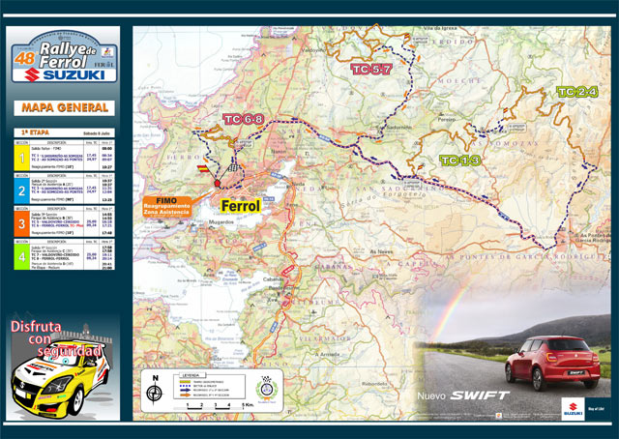Image resolution: width=619 pixels, height=439 pixels.
Task: Click the MOECHE municipality label
Action: click(459, 81)
